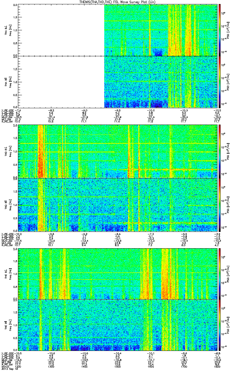Click the blank no-data region in THA B∥ panel
232x371 pixels.
click(61, 82)
